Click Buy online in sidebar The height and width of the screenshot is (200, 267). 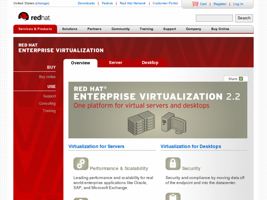47,77
